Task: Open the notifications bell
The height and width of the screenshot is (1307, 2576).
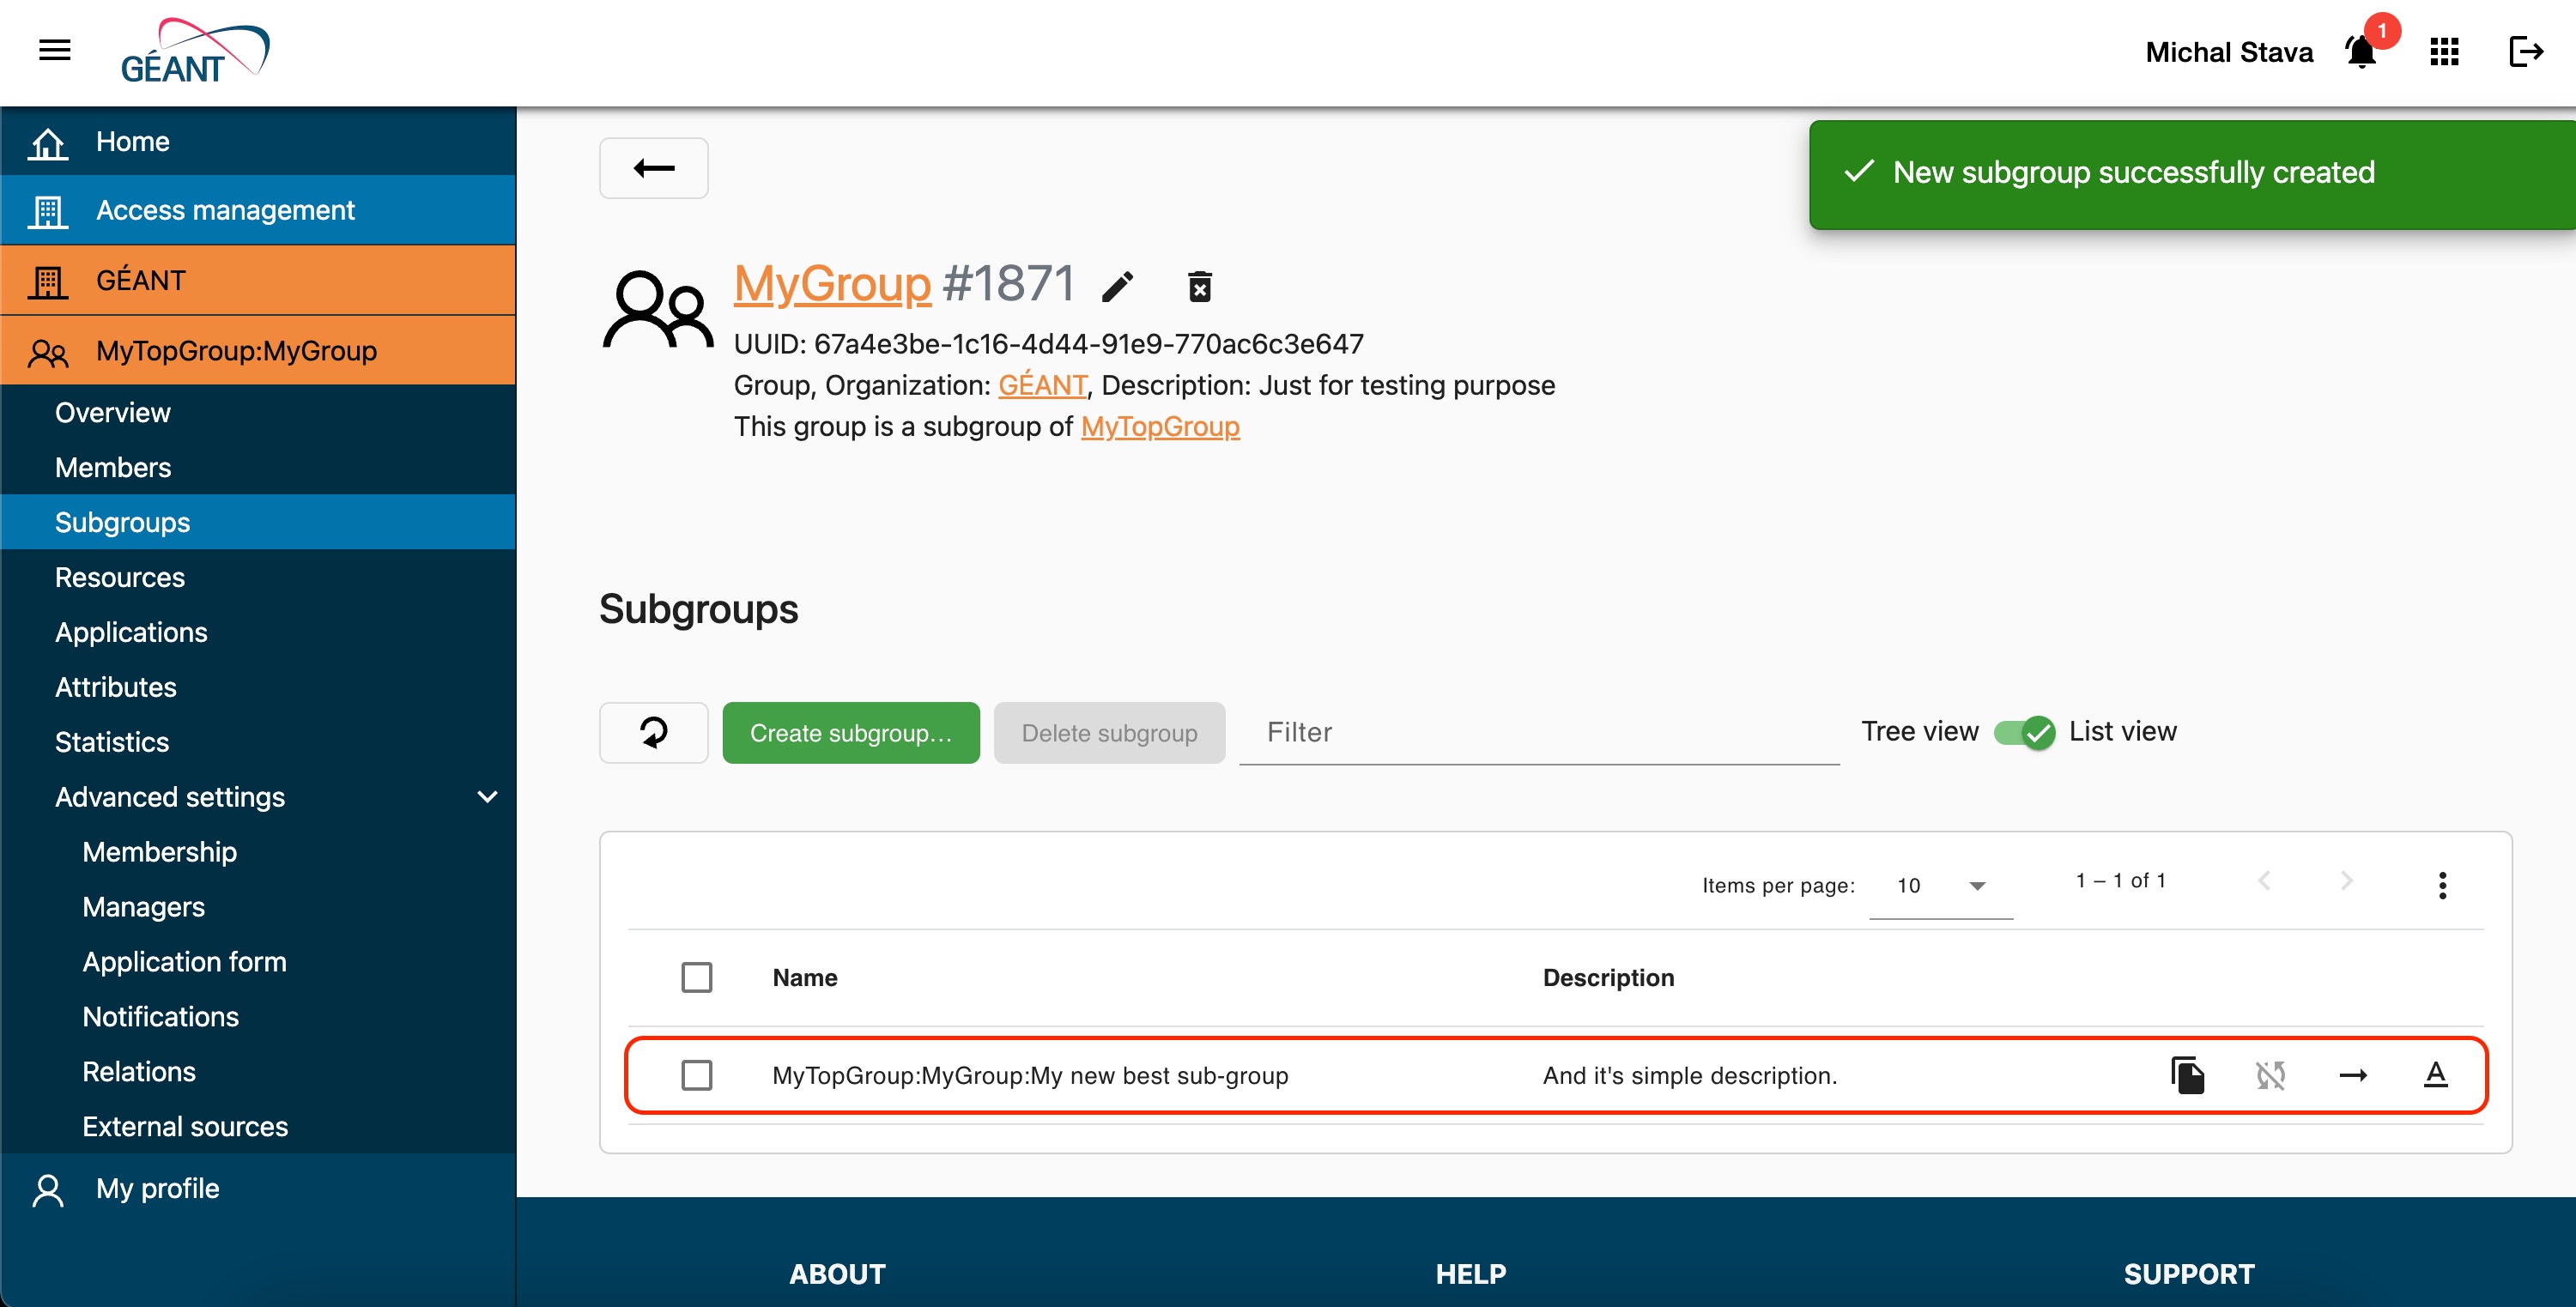Action: (2361, 52)
